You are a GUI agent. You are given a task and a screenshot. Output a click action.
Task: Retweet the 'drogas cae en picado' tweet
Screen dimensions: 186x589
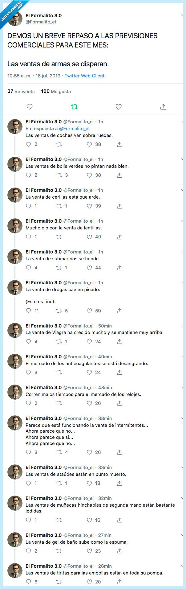click(x=59, y=311)
